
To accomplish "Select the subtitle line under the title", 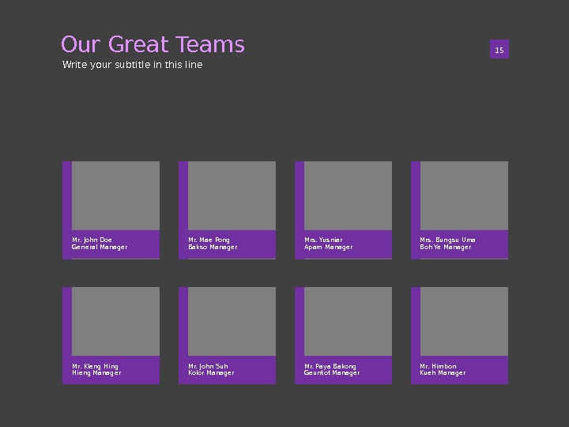I will pos(132,65).
